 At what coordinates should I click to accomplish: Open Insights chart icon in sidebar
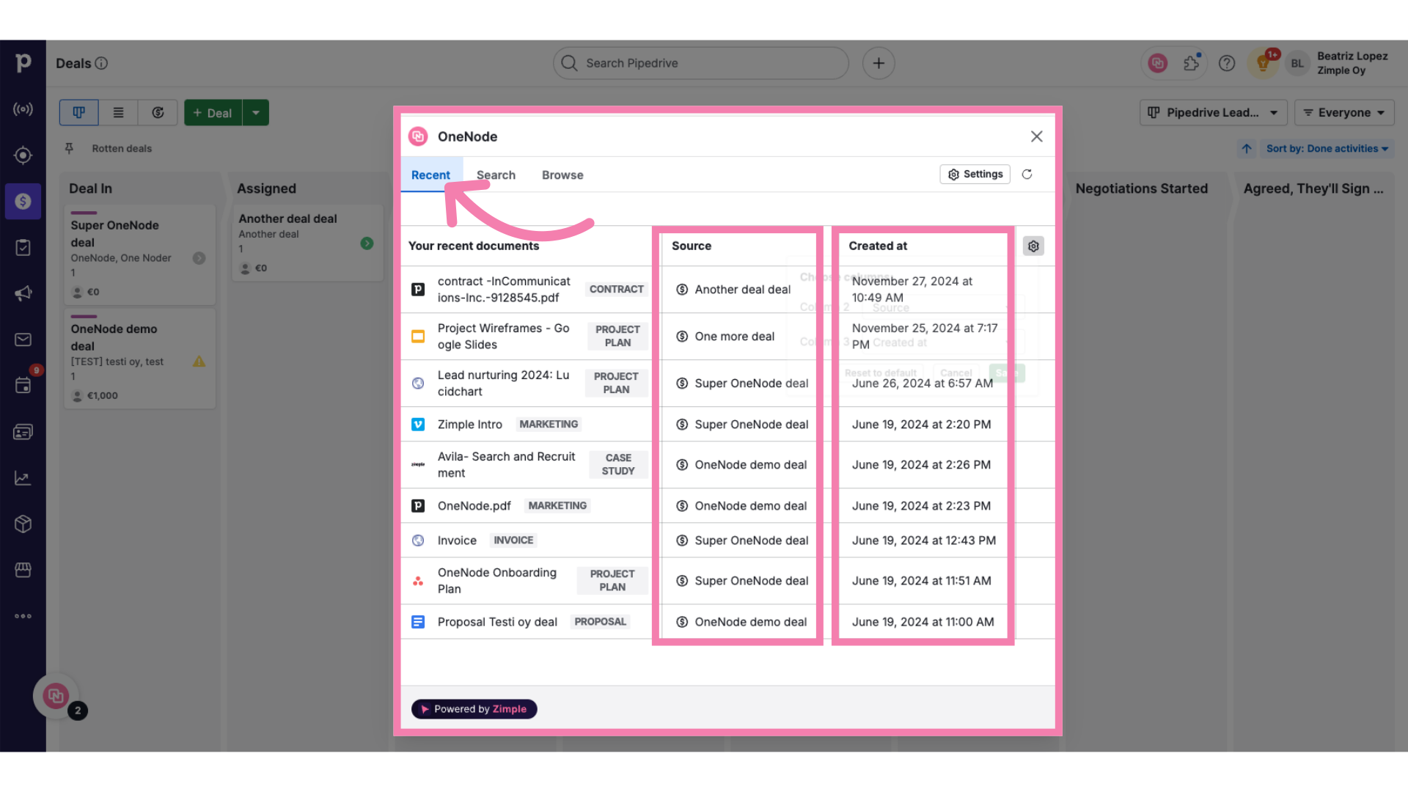click(23, 478)
